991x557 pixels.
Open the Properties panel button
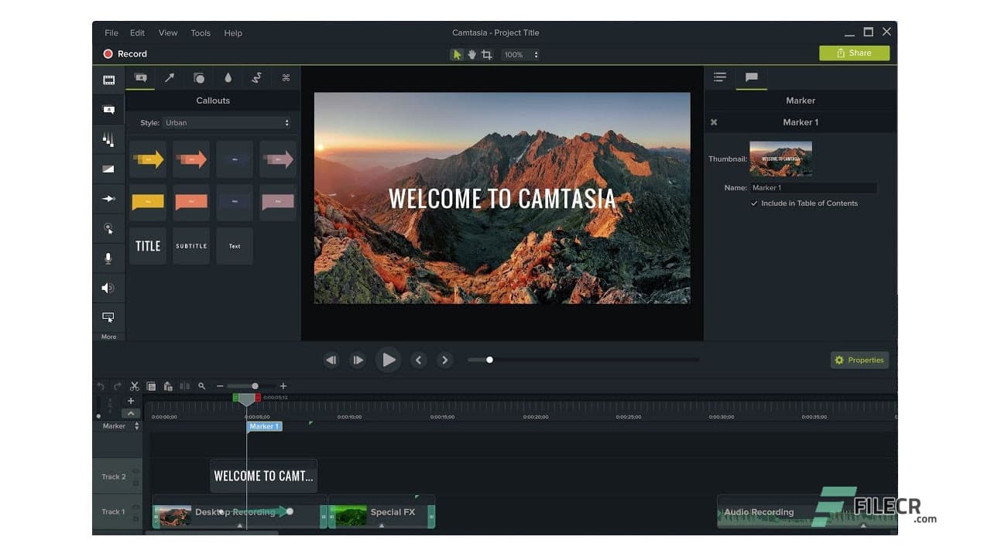pyautogui.click(x=859, y=360)
